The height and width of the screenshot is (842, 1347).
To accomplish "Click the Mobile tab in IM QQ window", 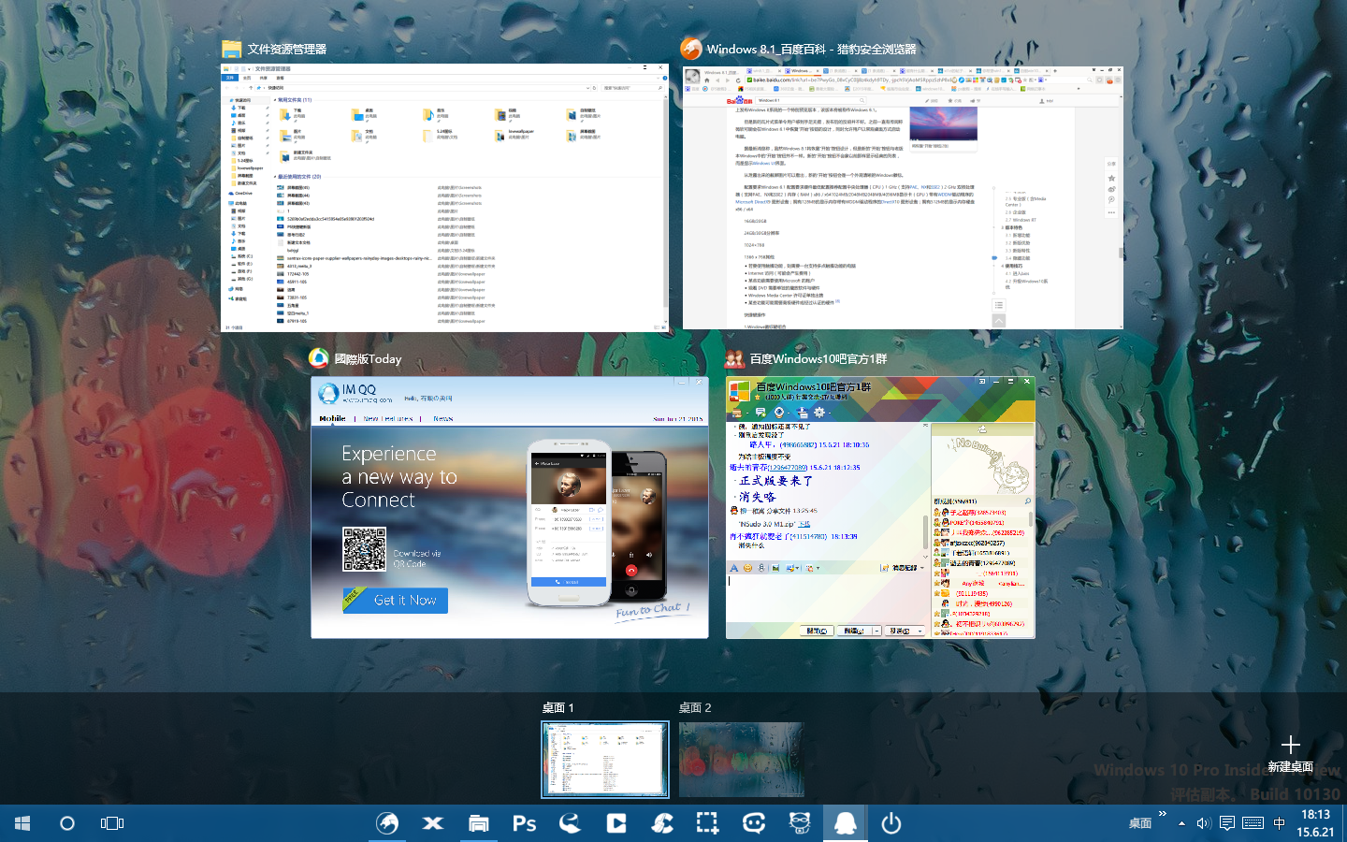I will point(332,418).
